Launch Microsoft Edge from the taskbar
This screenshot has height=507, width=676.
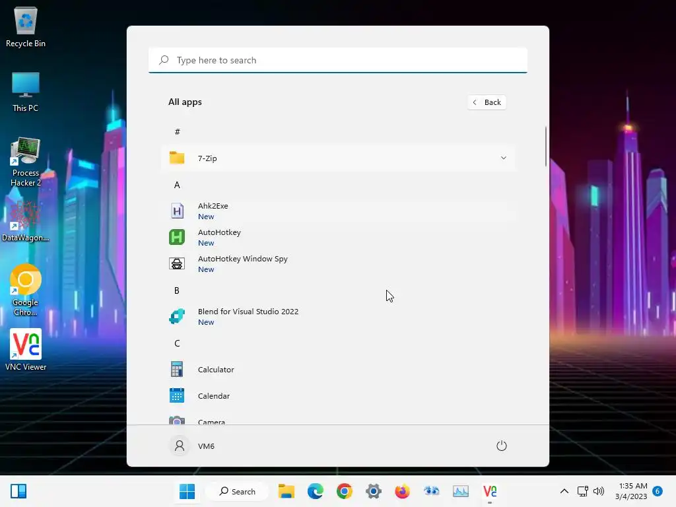(x=316, y=491)
